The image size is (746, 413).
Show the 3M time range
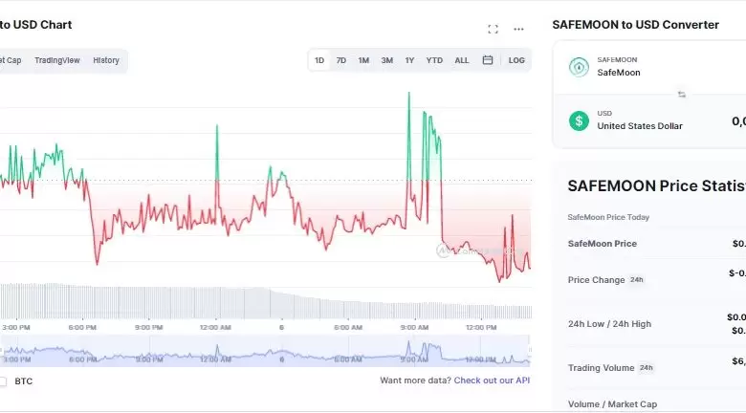(386, 60)
